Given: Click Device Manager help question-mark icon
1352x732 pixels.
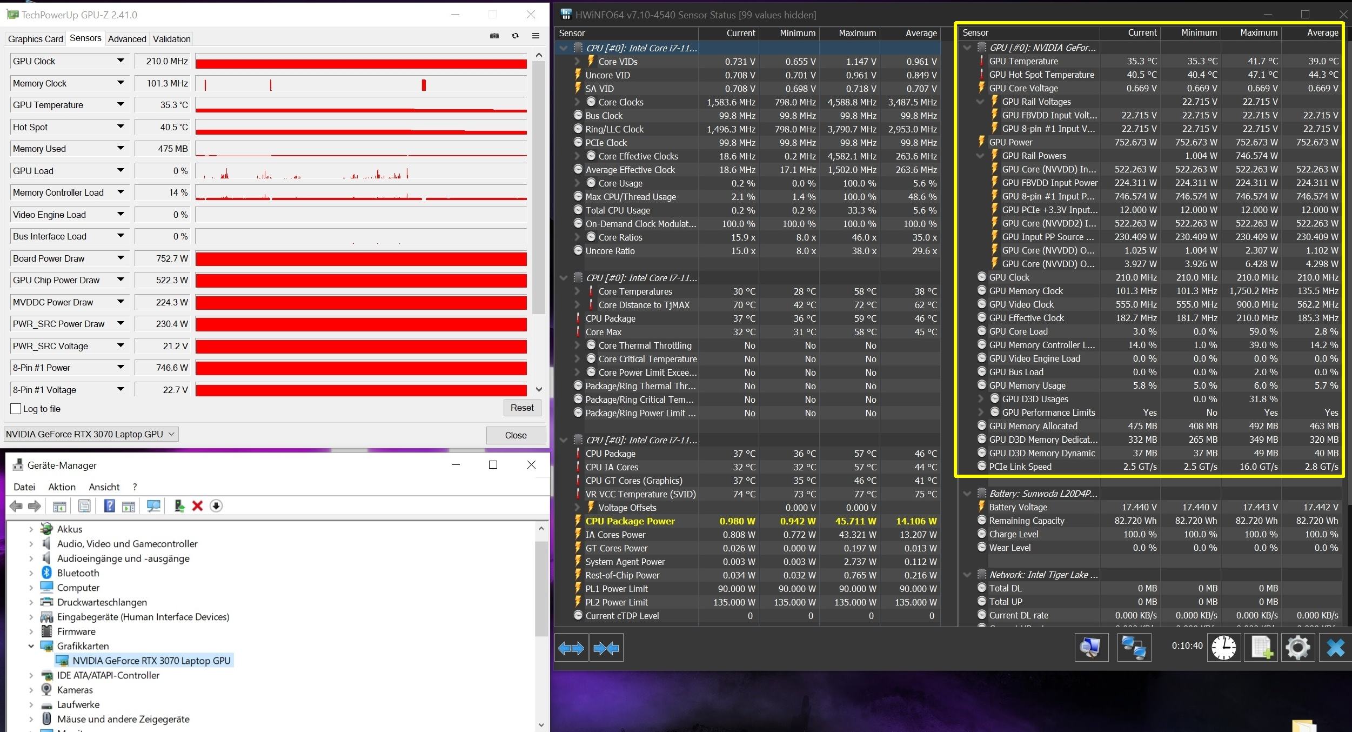Looking at the screenshot, I should [x=109, y=506].
